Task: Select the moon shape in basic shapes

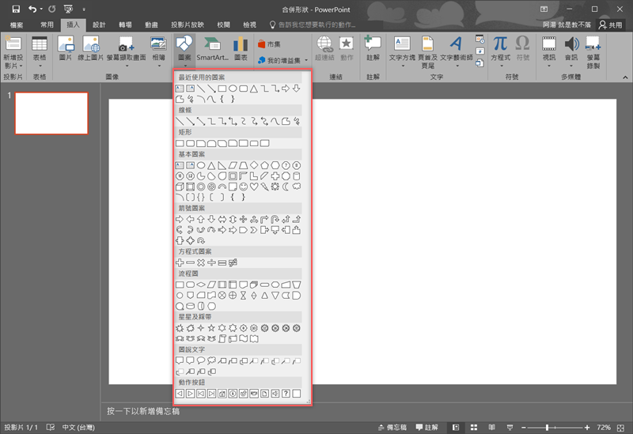Action: tap(286, 187)
